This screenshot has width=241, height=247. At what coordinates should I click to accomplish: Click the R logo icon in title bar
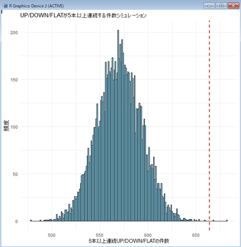click(5, 5)
